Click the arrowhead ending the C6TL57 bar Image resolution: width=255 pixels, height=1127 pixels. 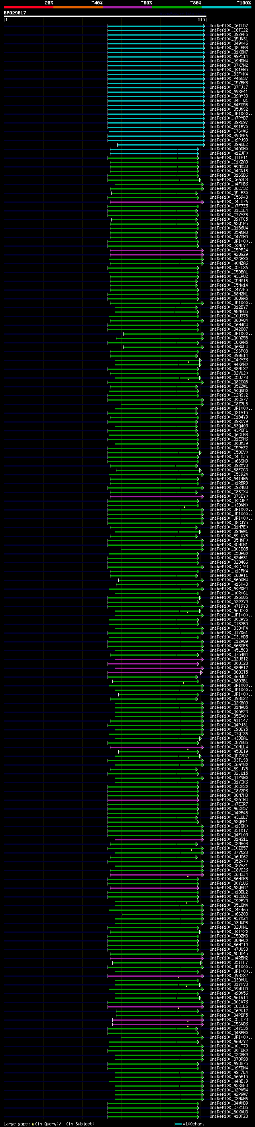[204, 26]
